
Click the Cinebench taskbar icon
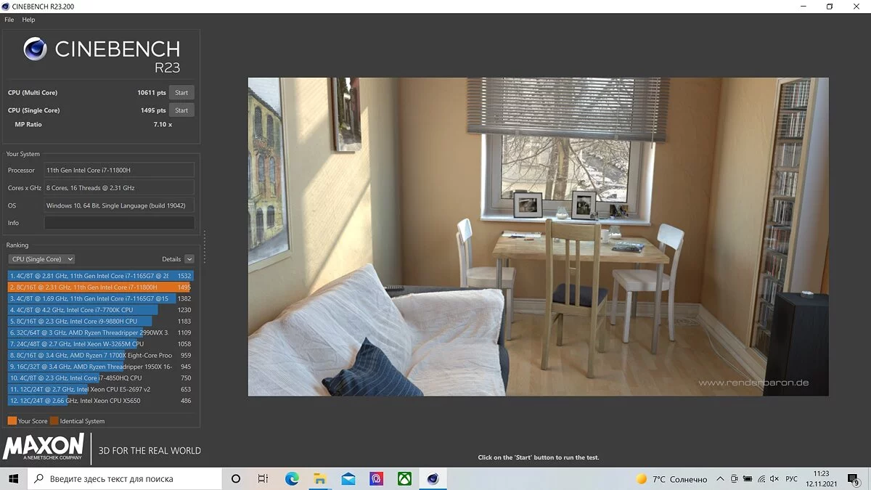(x=433, y=479)
